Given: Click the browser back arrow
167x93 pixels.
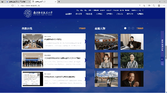Looking at the screenshot, I should tap(3, 5).
